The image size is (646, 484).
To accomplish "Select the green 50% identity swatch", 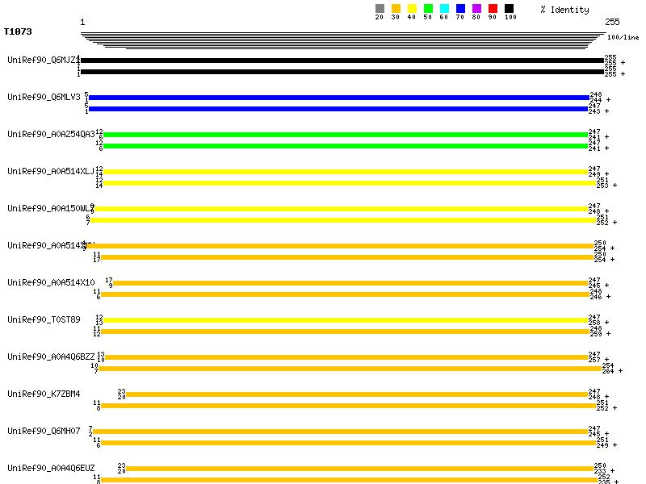I will click(428, 8).
